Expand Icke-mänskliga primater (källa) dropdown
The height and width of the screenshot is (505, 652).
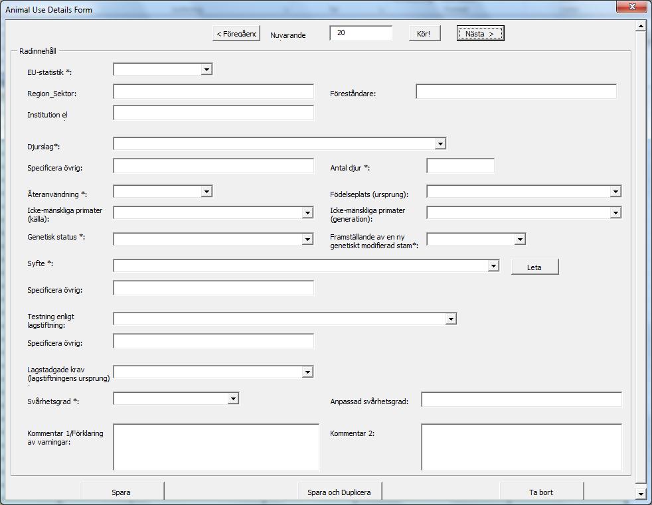[x=307, y=212]
